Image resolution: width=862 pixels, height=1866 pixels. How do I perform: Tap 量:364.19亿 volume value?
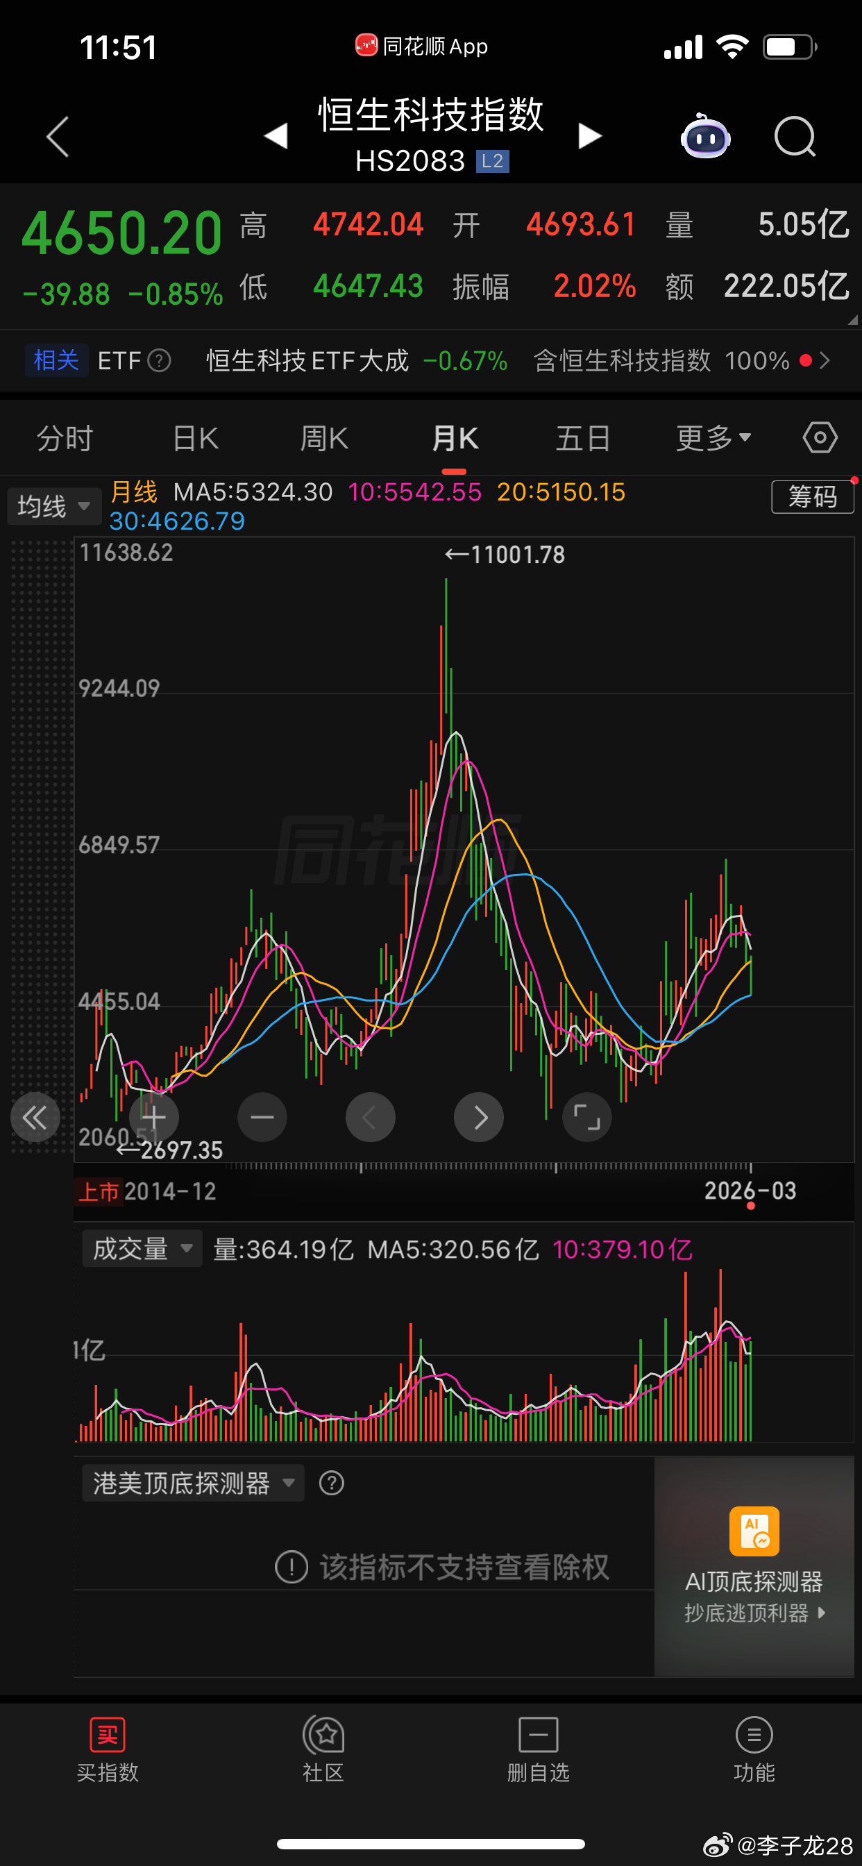coord(283,1249)
